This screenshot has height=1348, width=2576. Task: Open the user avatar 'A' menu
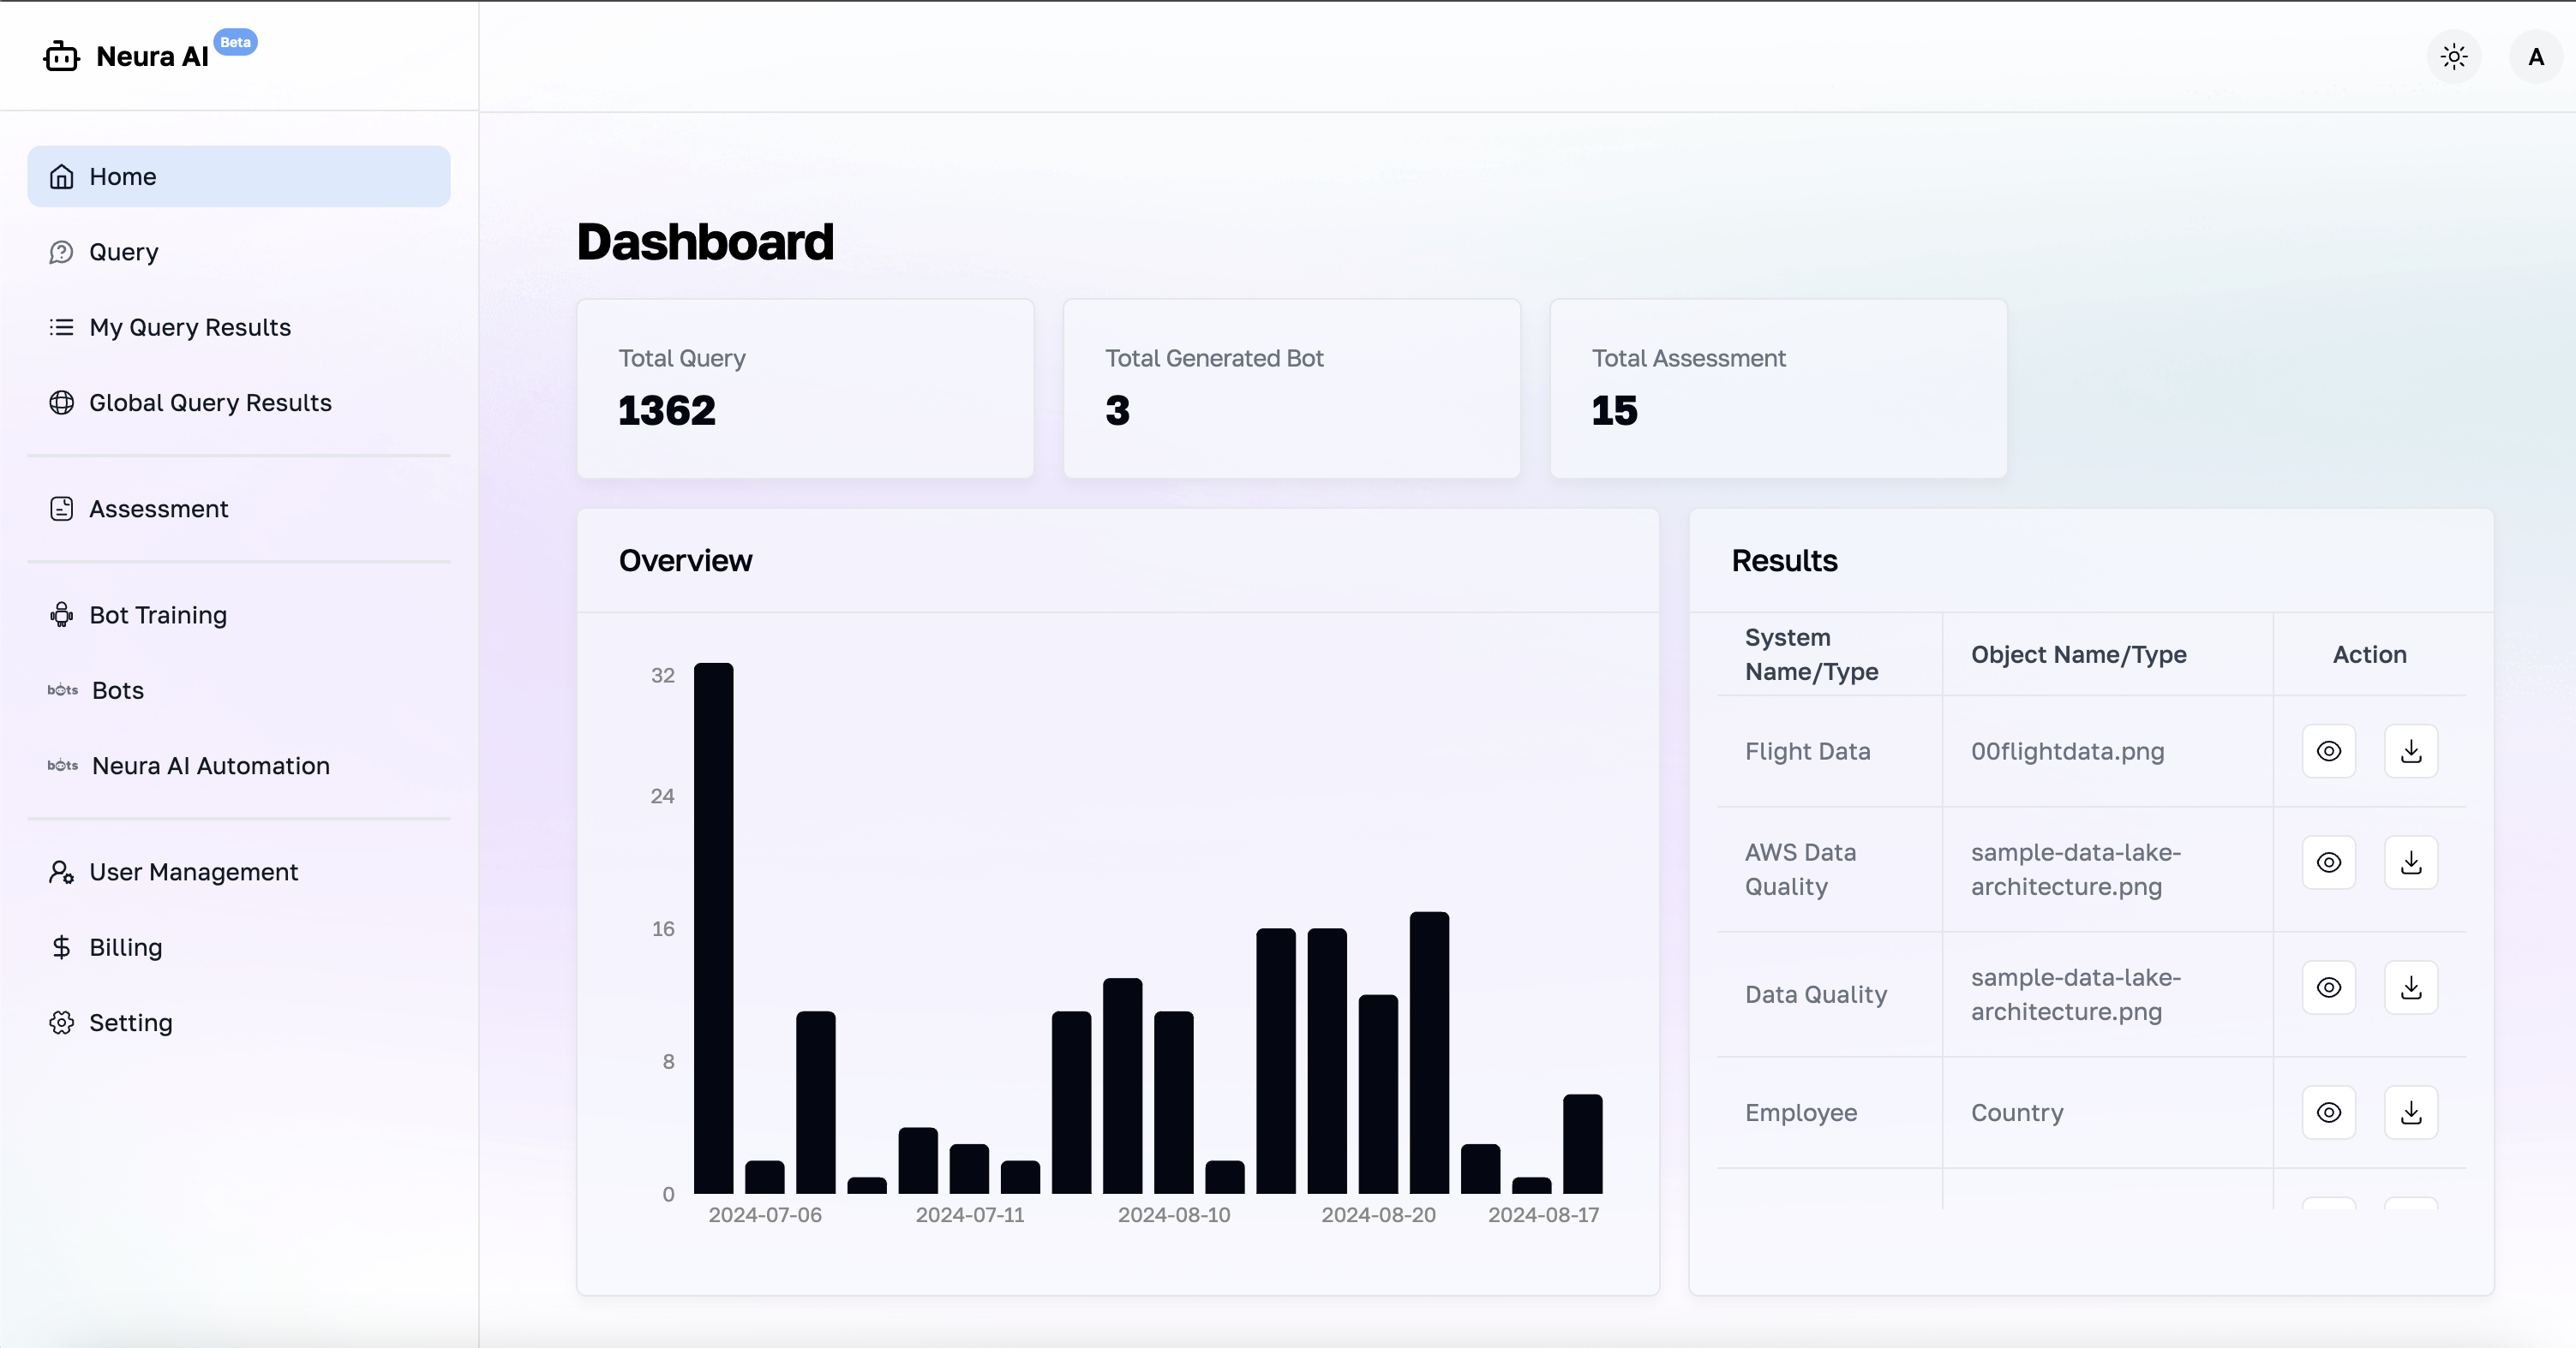pos(2535,57)
